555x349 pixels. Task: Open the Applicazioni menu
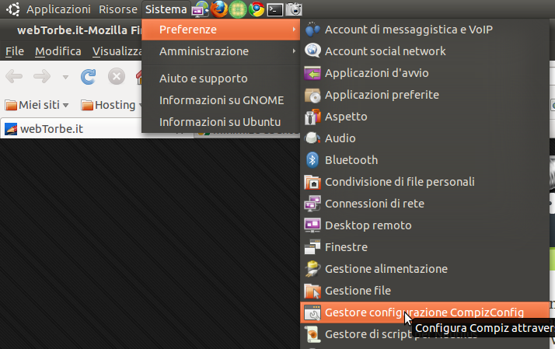coord(58,9)
